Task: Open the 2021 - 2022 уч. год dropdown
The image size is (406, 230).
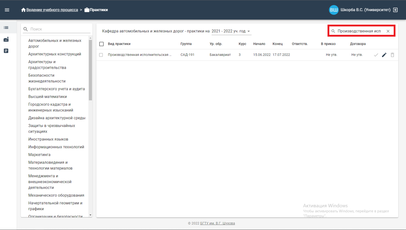Action: (x=231, y=31)
